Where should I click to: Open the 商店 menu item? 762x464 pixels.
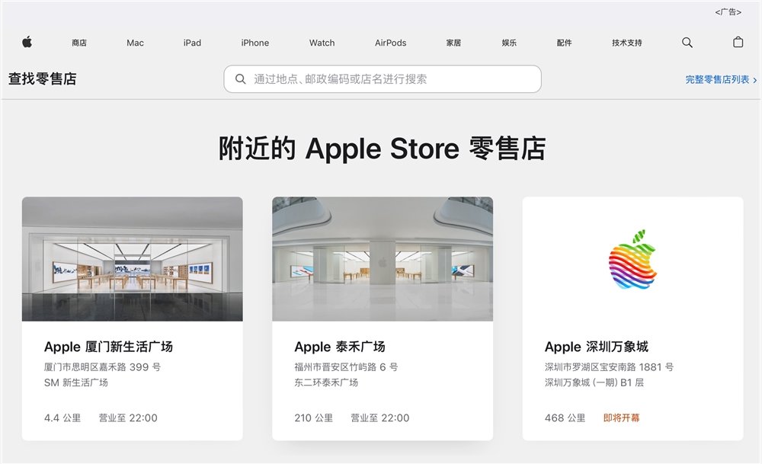79,43
